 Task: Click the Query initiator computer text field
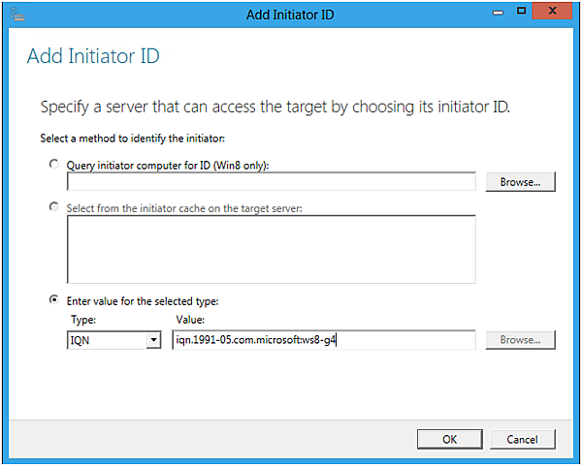[271, 181]
